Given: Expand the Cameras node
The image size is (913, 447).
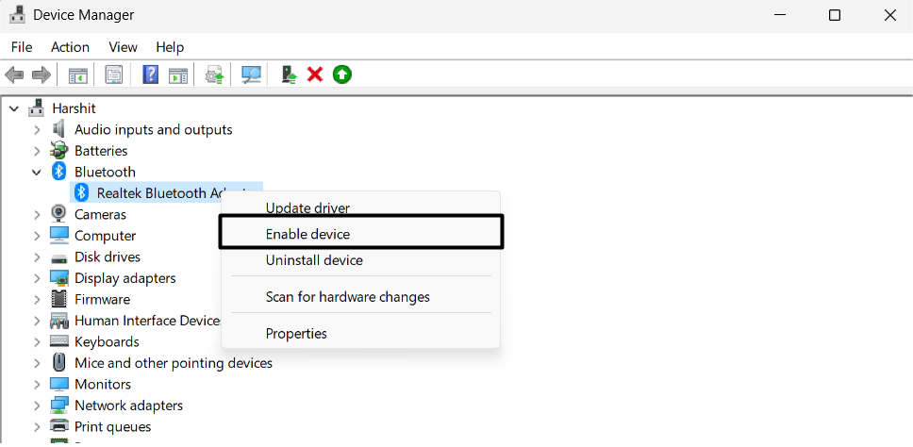Looking at the screenshot, I should tap(37, 214).
